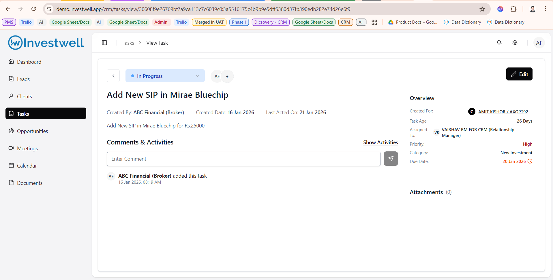Open the AF profile avatar in header
Viewport: 553px width, 280px height.
click(539, 43)
